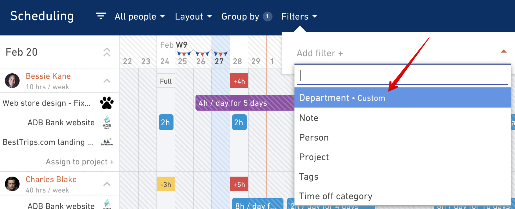This screenshot has height=209, width=515.
Task: Focus the filter search input
Action: 403,76
